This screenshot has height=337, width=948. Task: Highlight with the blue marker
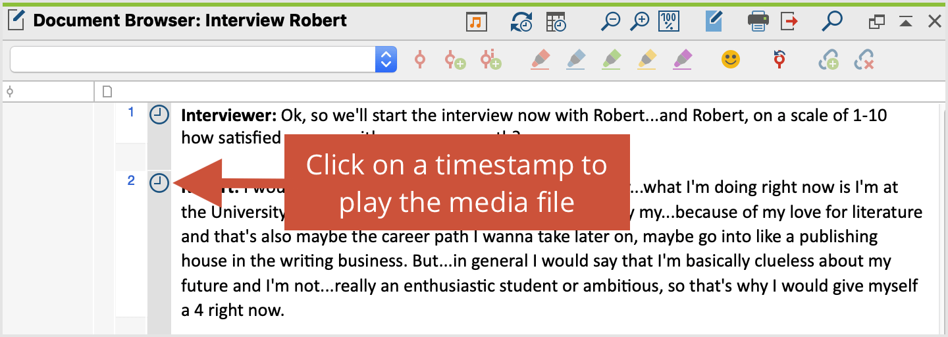576,60
